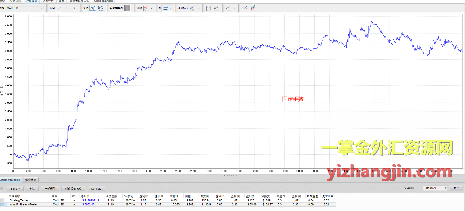Viewport: 465px width, 211px height.
Task: Select L (long only) direction
Action: (67, 8)
